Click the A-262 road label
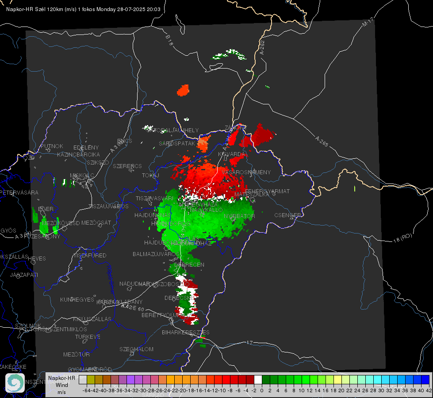Image resolution: width=433 pixels, height=398 pixels. [262, 47]
